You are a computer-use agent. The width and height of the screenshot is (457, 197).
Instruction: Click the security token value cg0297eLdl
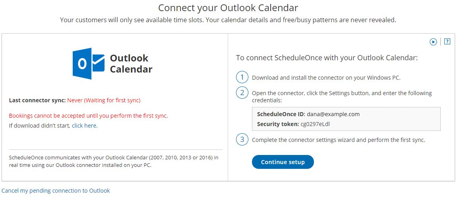coord(316,124)
